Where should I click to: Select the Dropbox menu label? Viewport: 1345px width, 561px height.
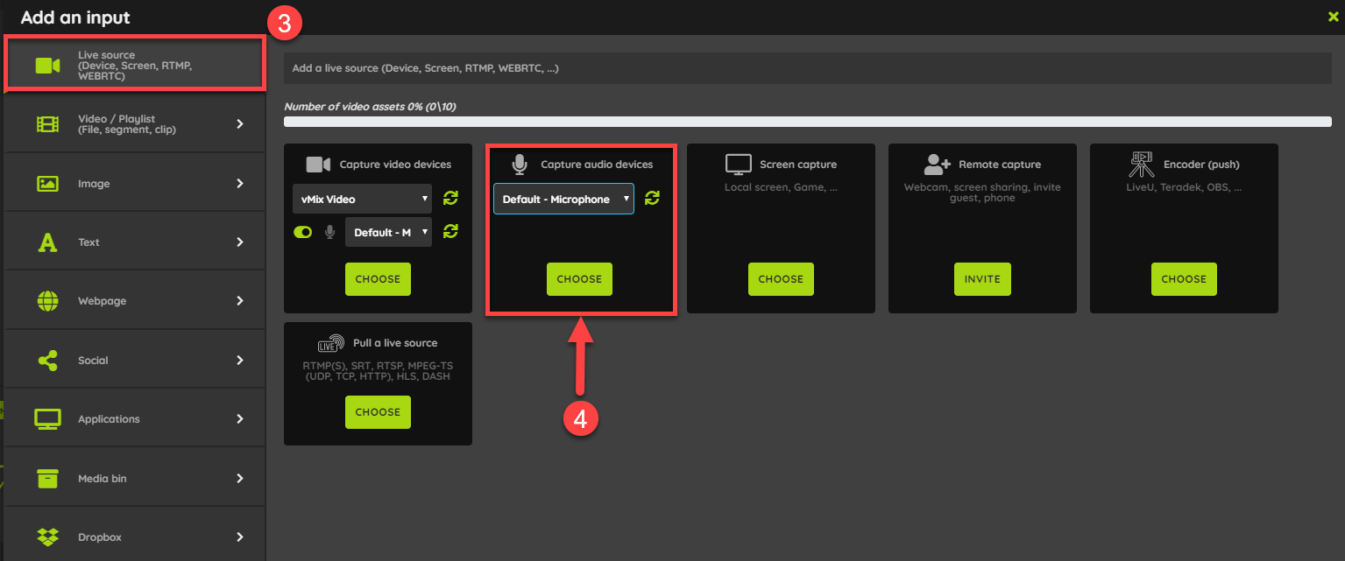coord(99,537)
